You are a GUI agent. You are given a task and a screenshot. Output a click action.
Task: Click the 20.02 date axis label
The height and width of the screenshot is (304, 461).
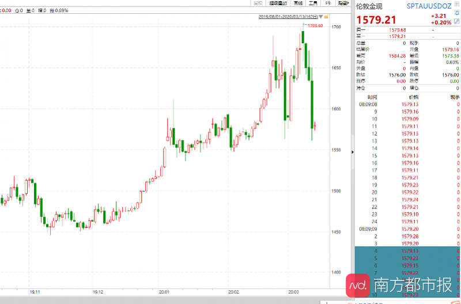[233, 292]
